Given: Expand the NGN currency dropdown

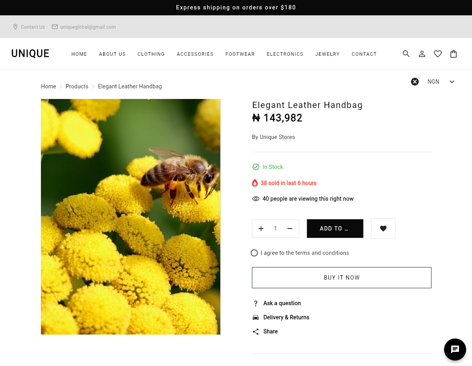Looking at the screenshot, I should (x=452, y=82).
